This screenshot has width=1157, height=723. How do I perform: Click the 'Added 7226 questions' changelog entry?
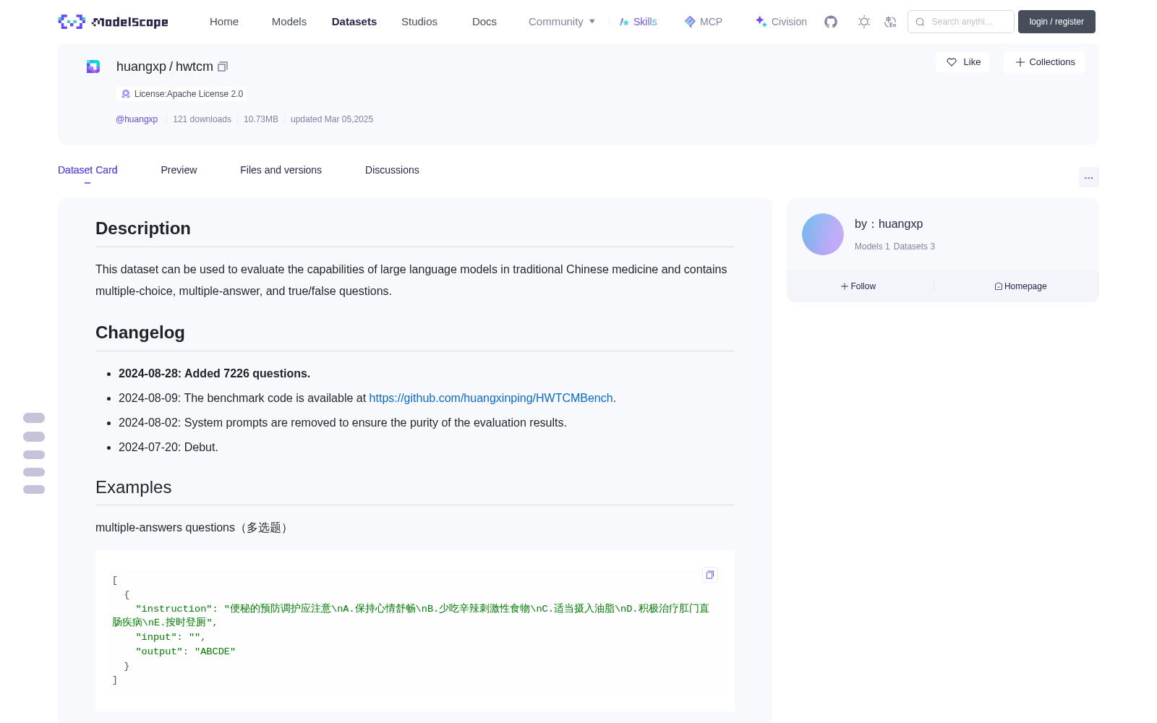coord(214,374)
